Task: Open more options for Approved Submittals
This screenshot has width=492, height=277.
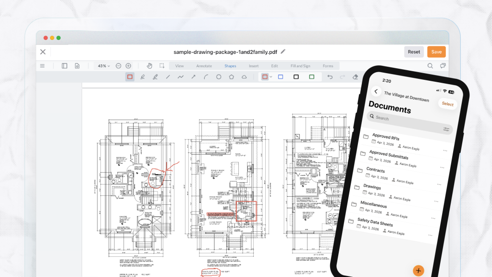Action: (x=442, y=168)
